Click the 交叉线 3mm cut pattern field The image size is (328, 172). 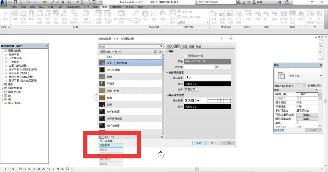208,100
